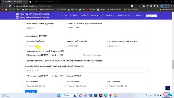Open the Unique Identification bookmark
Viewport: 174px width, 98px height.
pos(48,10)
